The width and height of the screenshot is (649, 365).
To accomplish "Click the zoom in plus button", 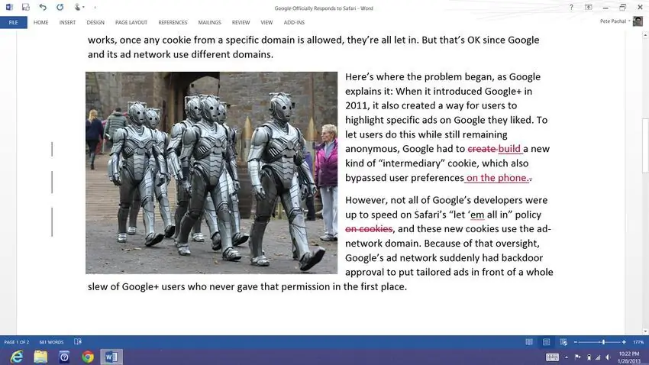I will pyautogui.click(x=624, y=342).
